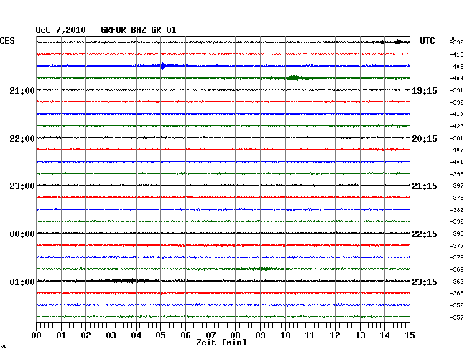Click the DC offset value -410
Viewport: 467px width, 354px height.
(456, 114)
